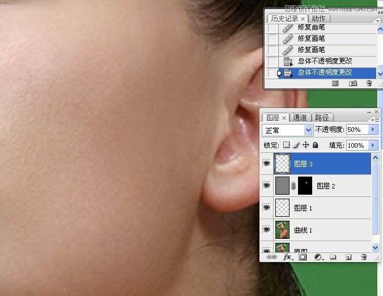The image size is (383, 296).
Task: Select the 图层 1 thumbnail
Action: 282,208
